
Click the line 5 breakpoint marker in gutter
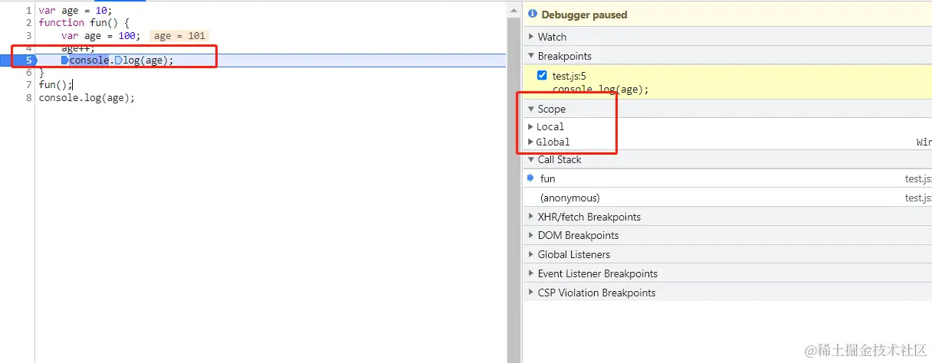click(x=18, y=60)
